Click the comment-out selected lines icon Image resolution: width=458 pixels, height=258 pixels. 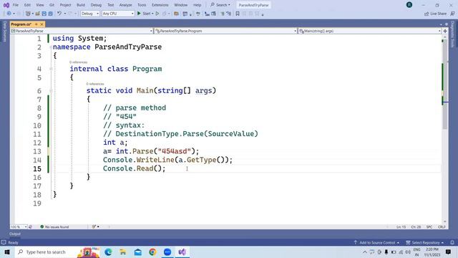tap(223, 14)
